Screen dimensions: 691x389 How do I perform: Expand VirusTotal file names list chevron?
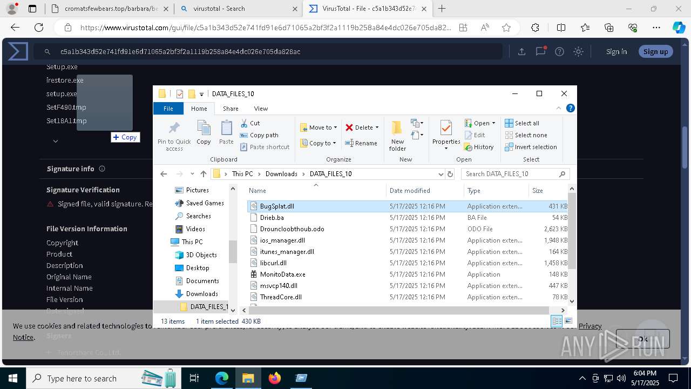[55, 141]
